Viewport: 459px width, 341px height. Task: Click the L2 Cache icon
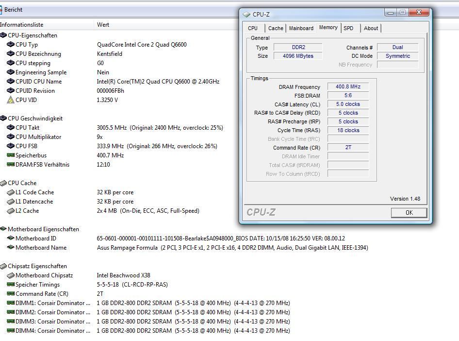coord(11,211)
